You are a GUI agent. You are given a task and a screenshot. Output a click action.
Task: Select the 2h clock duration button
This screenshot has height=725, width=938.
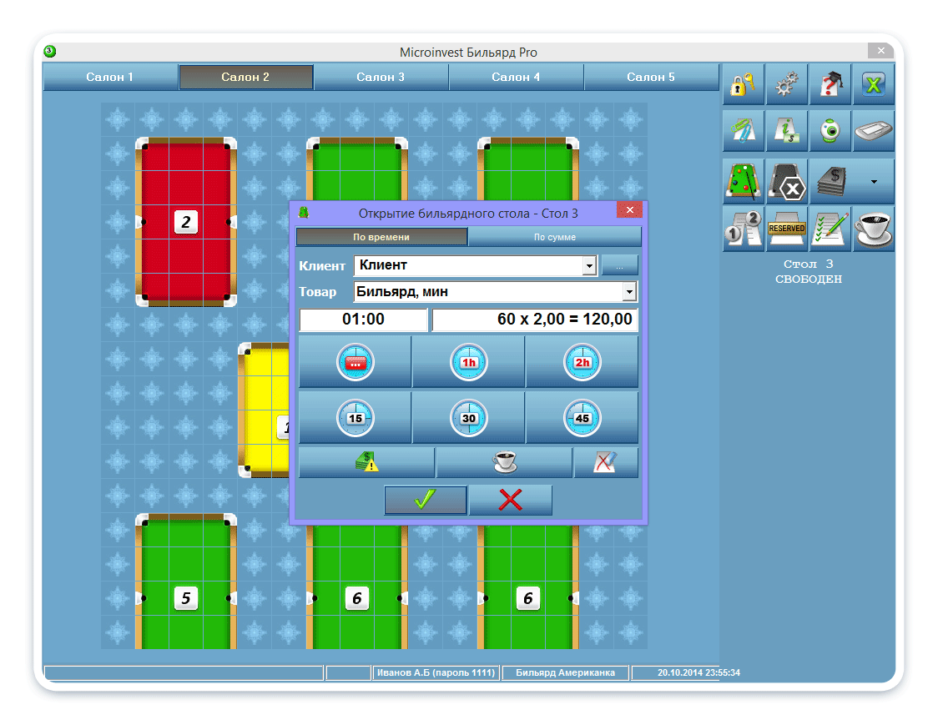tap(582, 362)
